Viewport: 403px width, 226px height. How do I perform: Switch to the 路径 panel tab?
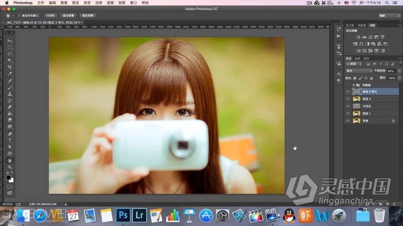tap(367, 59)
